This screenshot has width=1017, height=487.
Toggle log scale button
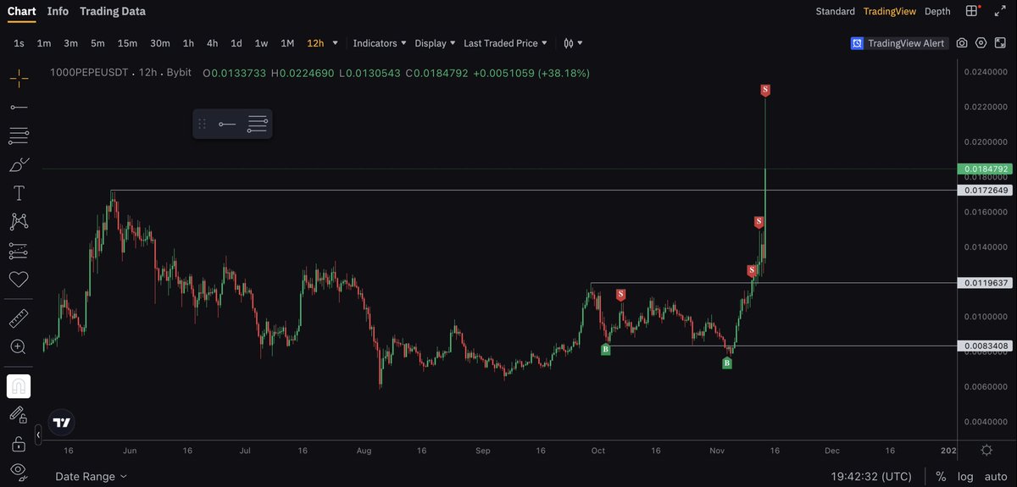(x=964, y=477)
